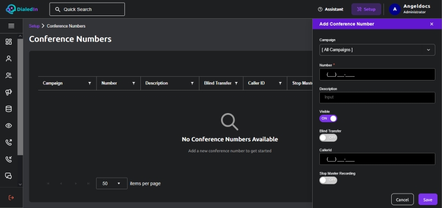Filter the Description column
This screenshot has width=442, height=208.
[x=192, y=83]
